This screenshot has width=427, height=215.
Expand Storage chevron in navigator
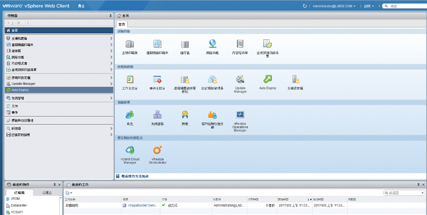click(x=111, y=51)
